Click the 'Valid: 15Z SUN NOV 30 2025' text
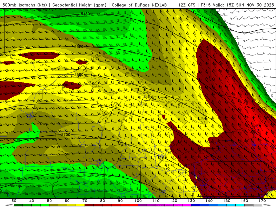 [244, 5]
